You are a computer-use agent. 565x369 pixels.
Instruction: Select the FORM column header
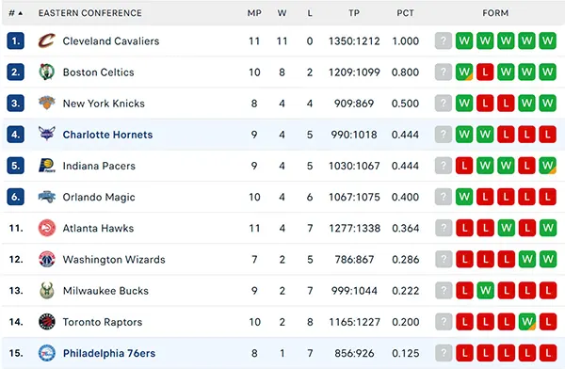[495, 13]
